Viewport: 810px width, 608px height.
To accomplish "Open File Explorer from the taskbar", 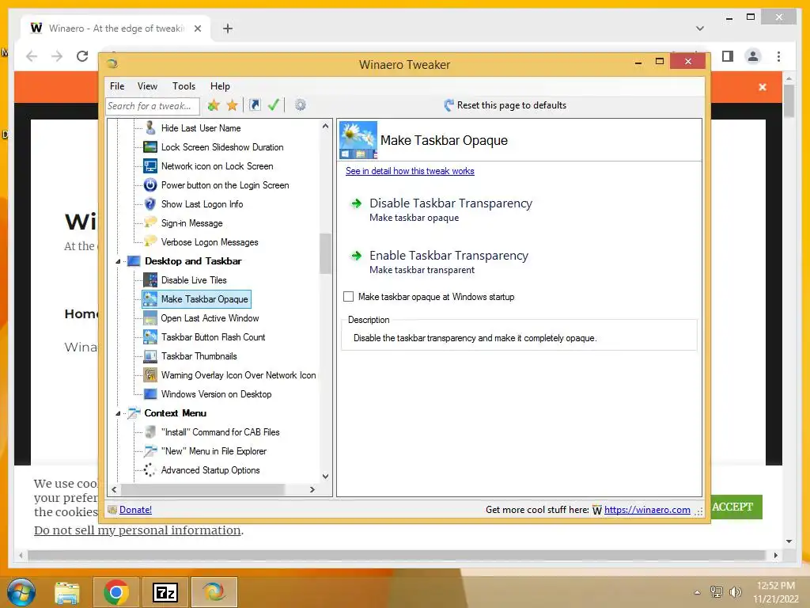I will point(67,592).
